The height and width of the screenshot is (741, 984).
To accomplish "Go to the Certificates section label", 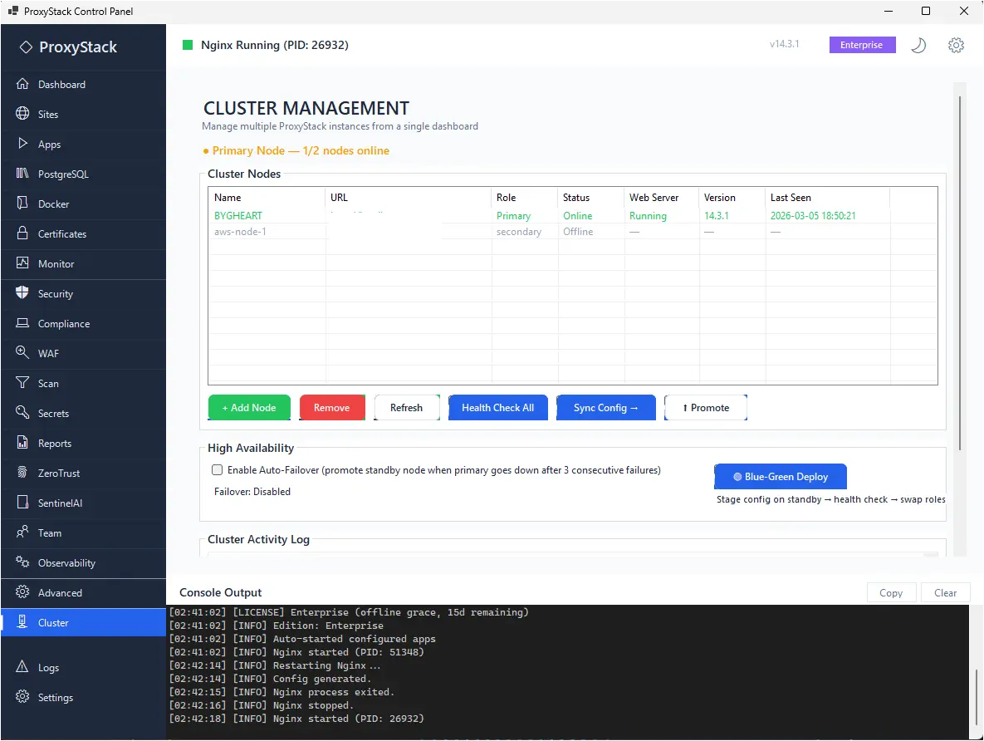I will coord(62,234).
